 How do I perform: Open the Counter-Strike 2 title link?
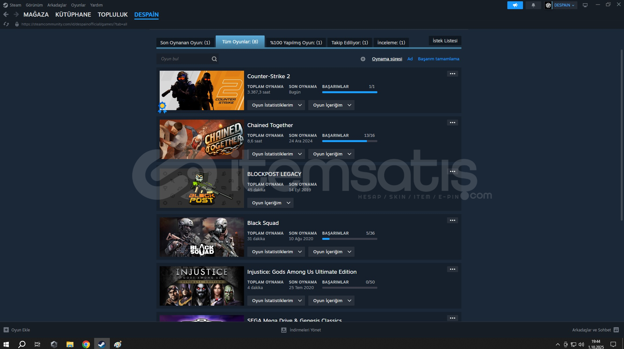(x=268, y=76)
